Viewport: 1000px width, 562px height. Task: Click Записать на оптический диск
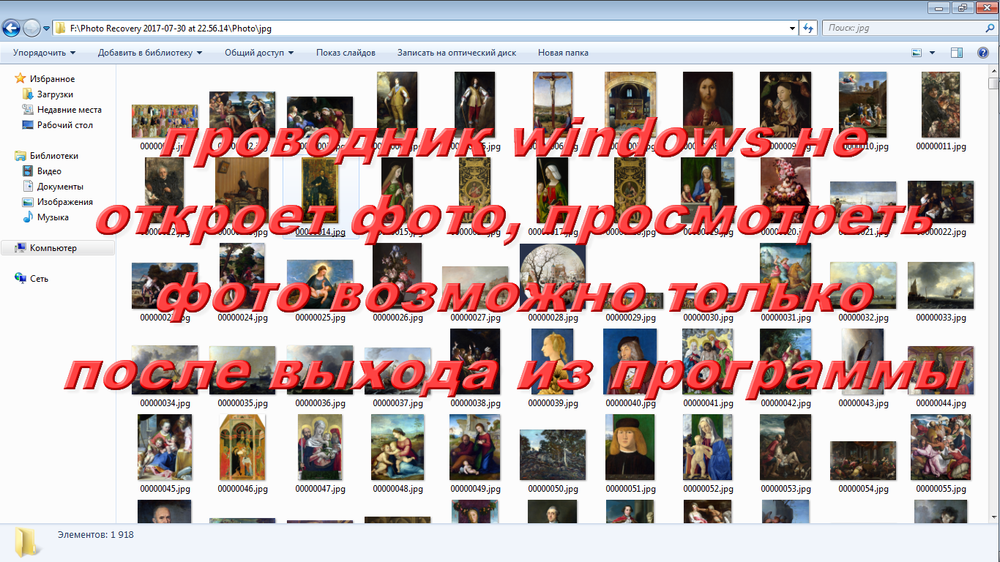pyautogui.click(x=457, y=53)
